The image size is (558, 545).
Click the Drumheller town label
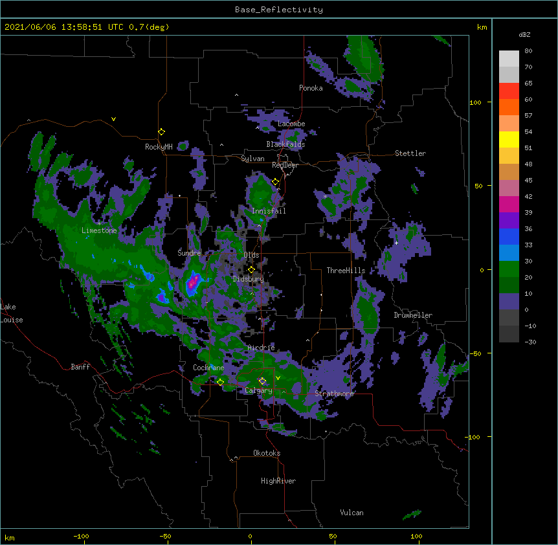point(413,315)
